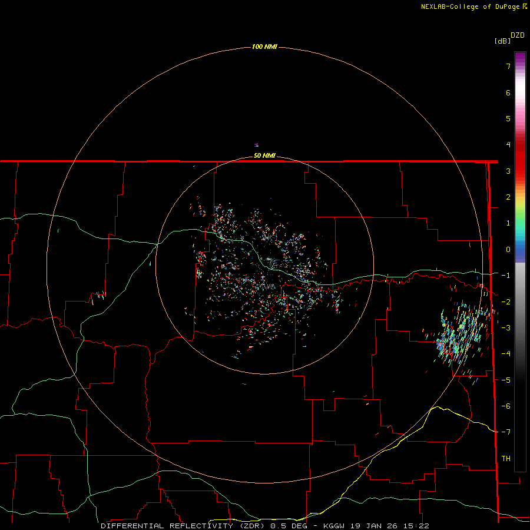Viewport: 530px width, 530px height.
Task: Click the 2 dB scale value
Action: (508, 197)
